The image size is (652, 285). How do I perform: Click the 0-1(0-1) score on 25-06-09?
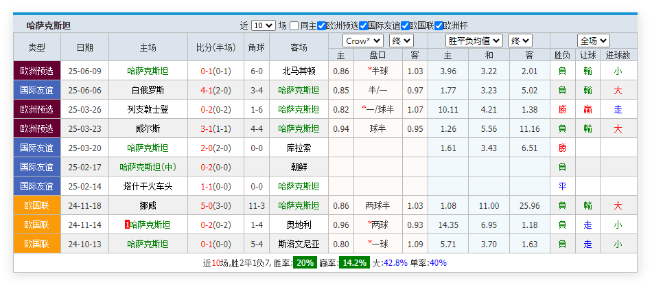pos(216,71)
